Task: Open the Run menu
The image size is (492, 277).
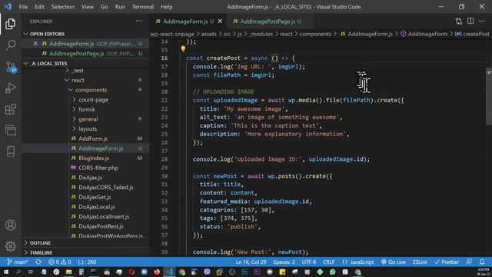Action: (x=120, y=7)
